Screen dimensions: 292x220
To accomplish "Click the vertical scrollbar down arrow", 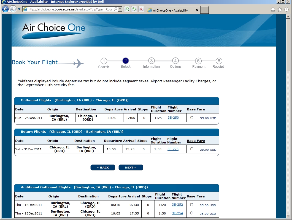I will (288, 216).
